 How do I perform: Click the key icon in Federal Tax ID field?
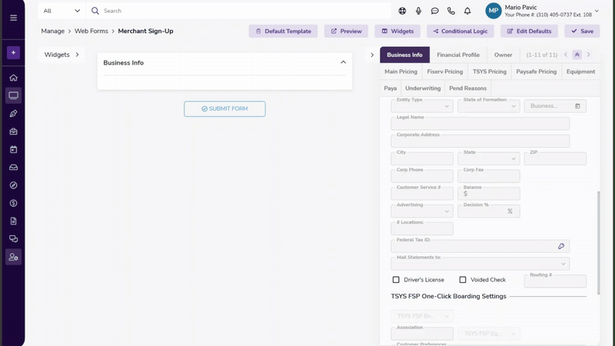click(x=561, y=247)
